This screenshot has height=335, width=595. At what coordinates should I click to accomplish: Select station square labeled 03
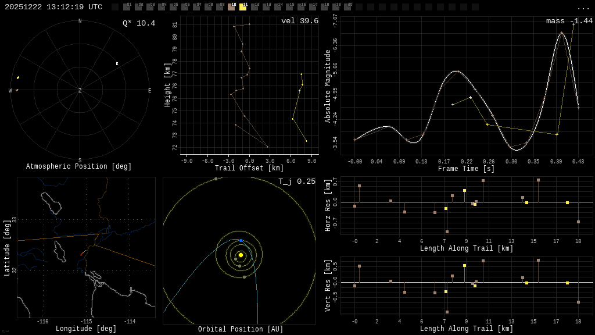click(150, 7)
